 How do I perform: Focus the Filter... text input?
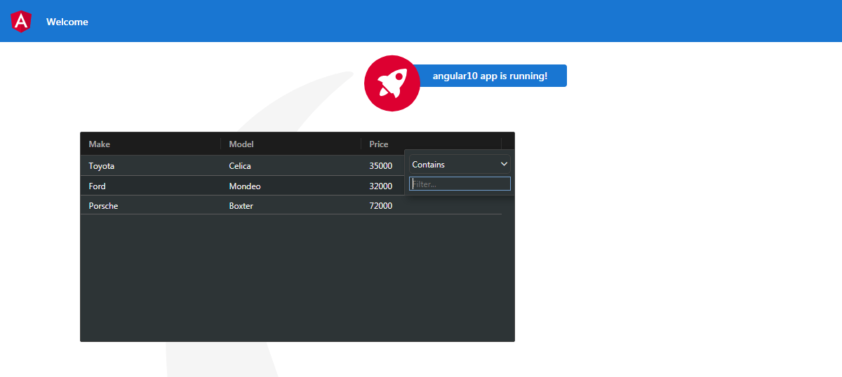(x=460, y=184)
